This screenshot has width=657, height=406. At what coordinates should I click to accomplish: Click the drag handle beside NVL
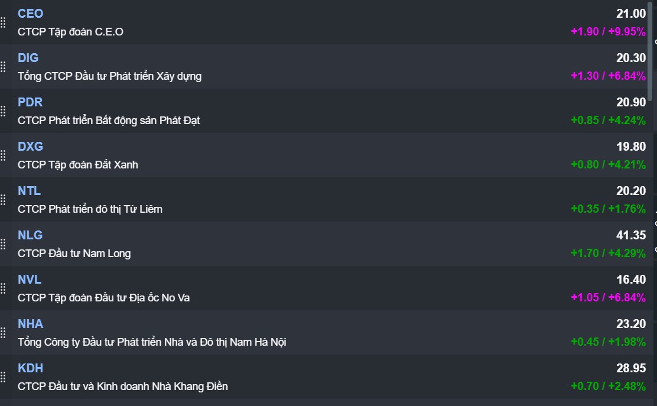(3, 288)
